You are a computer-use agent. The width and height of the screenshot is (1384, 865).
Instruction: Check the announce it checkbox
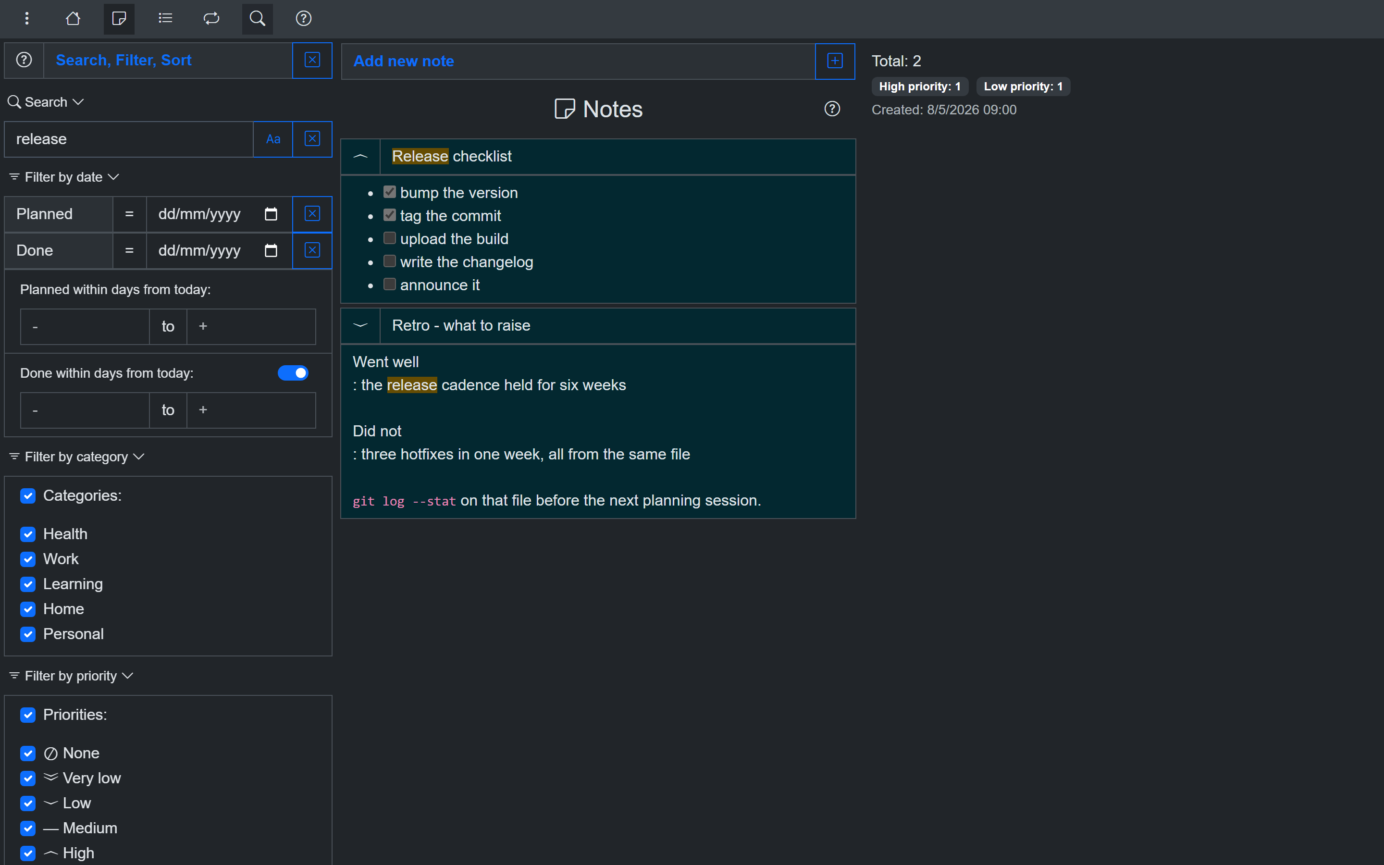389,284
